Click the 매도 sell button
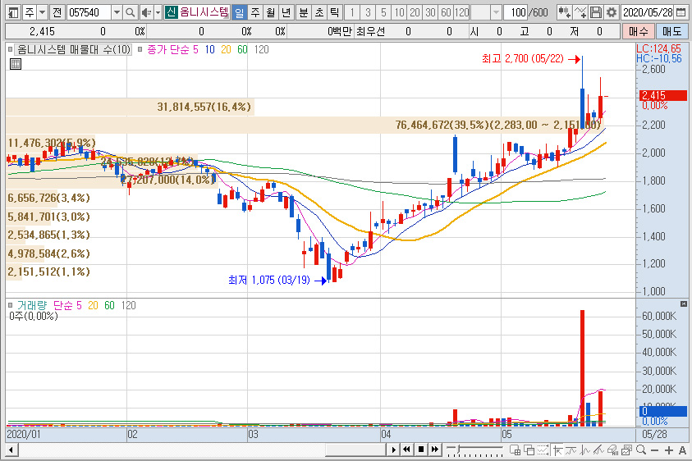This screenshot has width=692, height=461. 671,31
